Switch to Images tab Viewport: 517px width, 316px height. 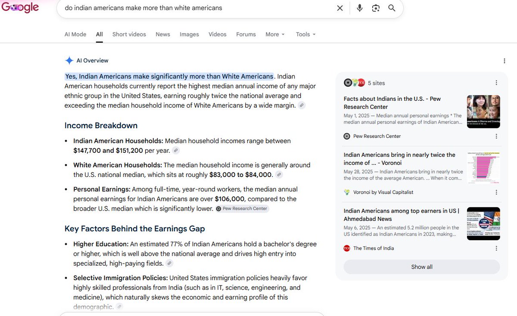[x=189, y=34]
